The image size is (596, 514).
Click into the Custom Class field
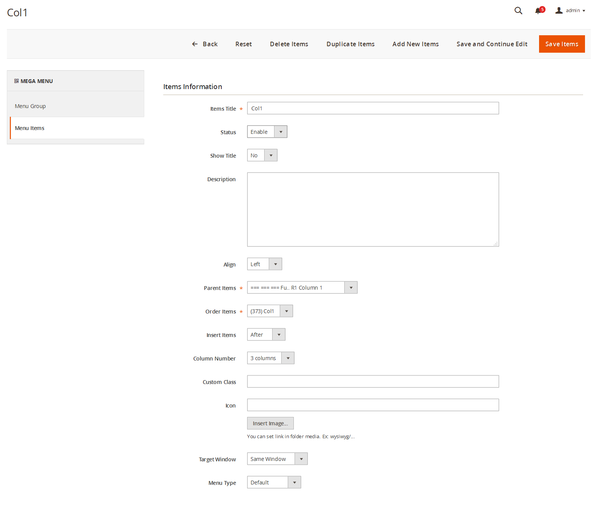373,382
